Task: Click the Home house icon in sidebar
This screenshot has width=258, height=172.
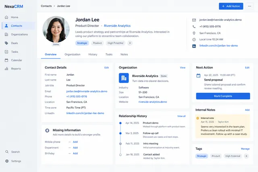Action: (x=6, y=17)
